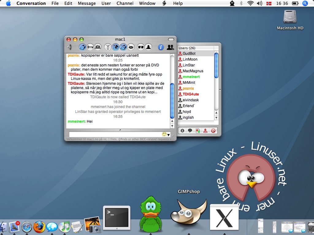314x235 pixels.
Task: Click chat scrollbar down arrow
Action: 172,126
